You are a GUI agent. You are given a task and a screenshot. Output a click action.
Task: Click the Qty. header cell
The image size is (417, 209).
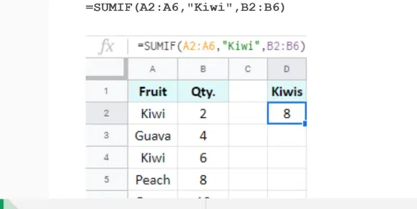(x=203, y=92)
